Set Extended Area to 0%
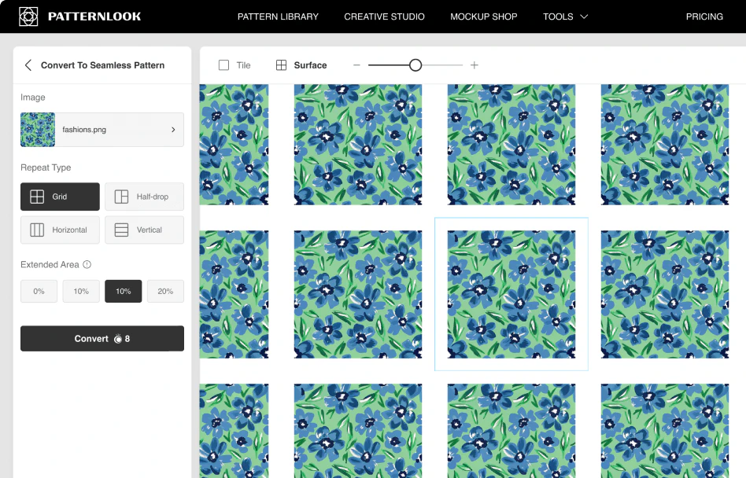746x478 pixels. coord(39,292)
